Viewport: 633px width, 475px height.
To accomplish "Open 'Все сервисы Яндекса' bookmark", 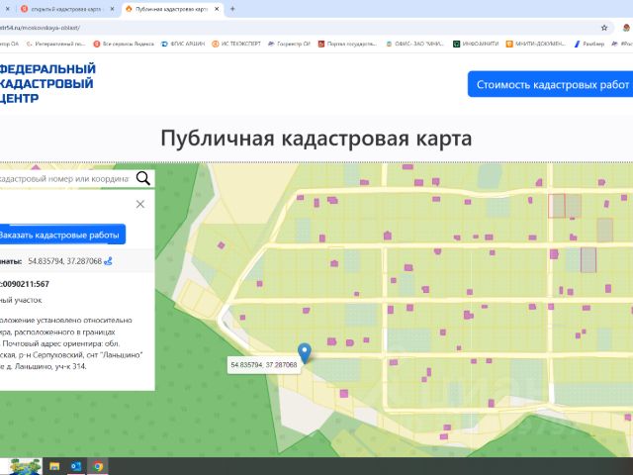I will tap(124, 44).
